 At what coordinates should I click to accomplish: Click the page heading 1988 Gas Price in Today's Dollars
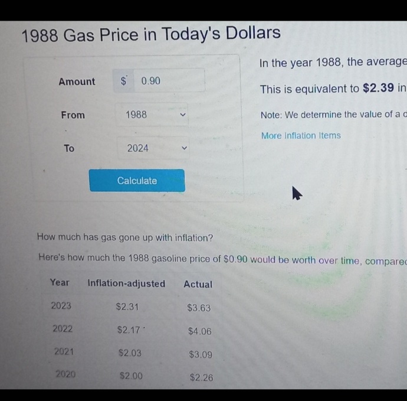(151, 34)
